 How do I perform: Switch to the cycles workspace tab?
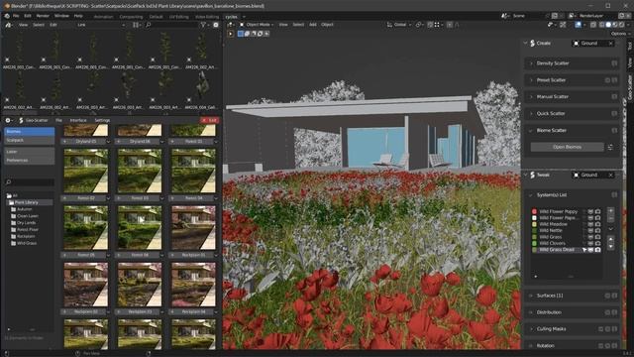coord(231,17)
